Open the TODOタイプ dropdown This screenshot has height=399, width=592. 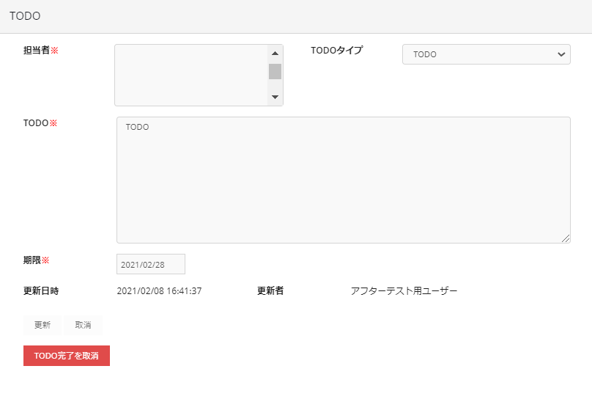486,54
